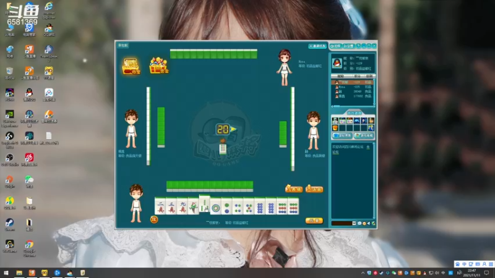Open the question mark help icon
The image size is (495, 278).
click(358, 46)
